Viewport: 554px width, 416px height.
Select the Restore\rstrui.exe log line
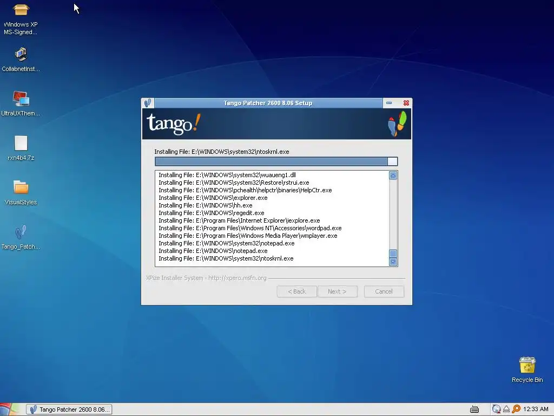234,183
